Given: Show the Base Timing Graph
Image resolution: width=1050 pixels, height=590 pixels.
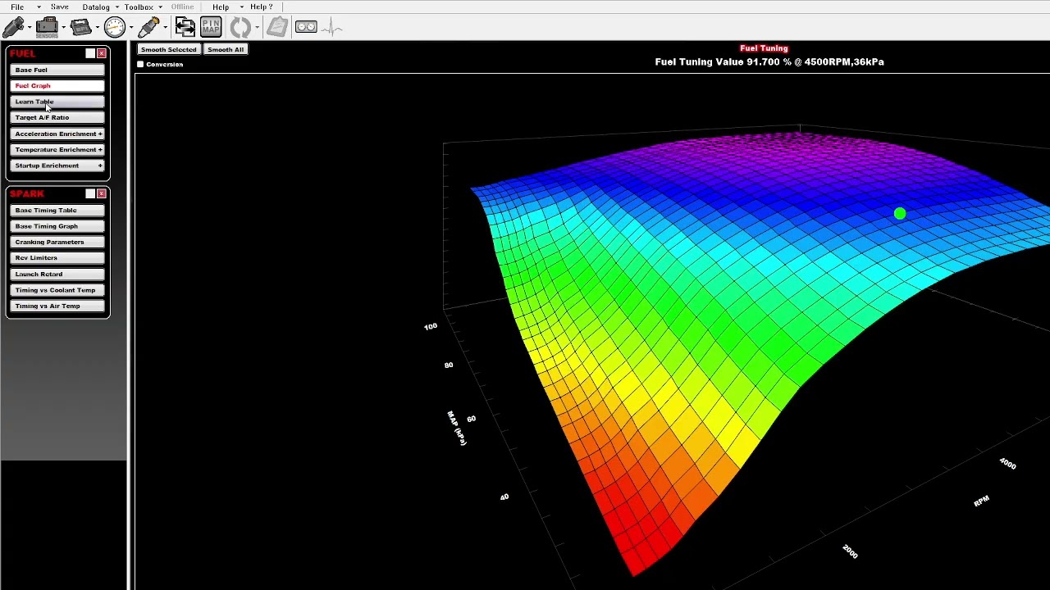Looking at the screenshot, I should [x=58, y=226].
